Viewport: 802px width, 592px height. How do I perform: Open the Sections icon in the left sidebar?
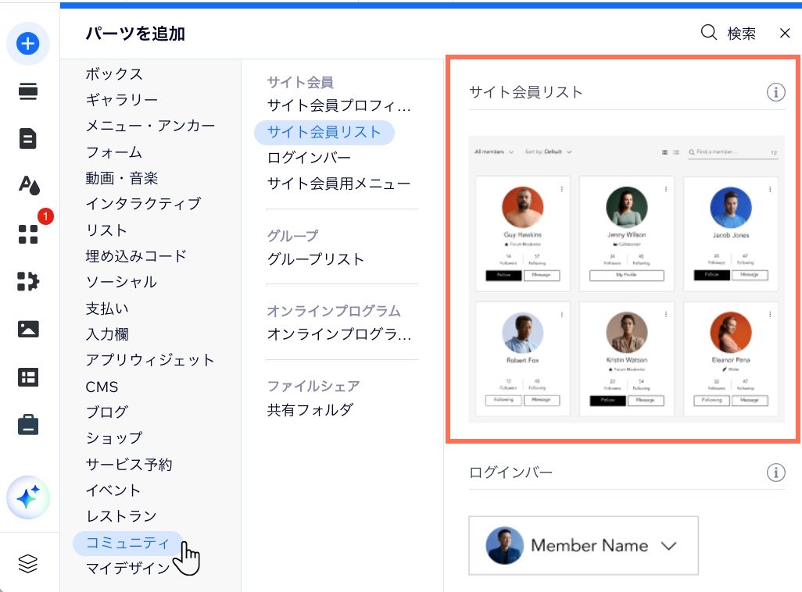point(28,91)
